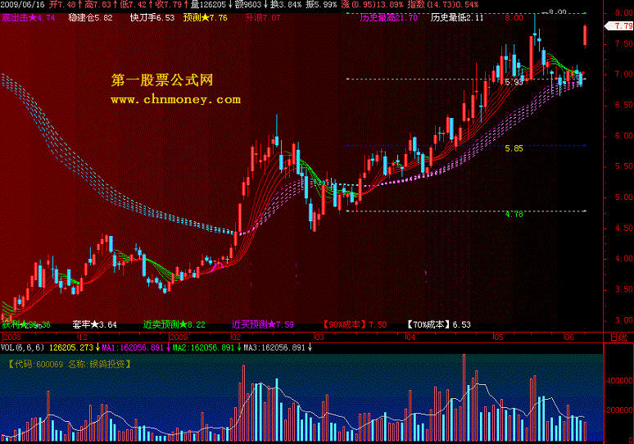The height and width of the screenshot is (444, 634).
Task: Click the 稳建仓5.82 indicator label
Action: click(x=91, y=17)
